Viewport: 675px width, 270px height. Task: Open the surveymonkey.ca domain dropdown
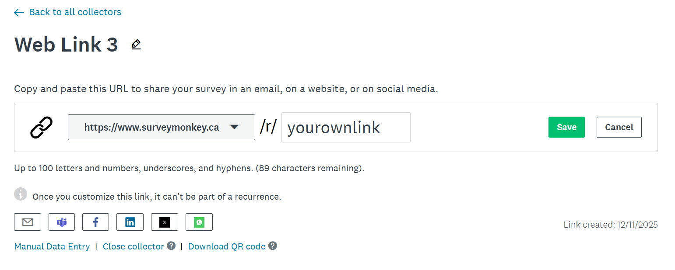[x=161, y=127]
